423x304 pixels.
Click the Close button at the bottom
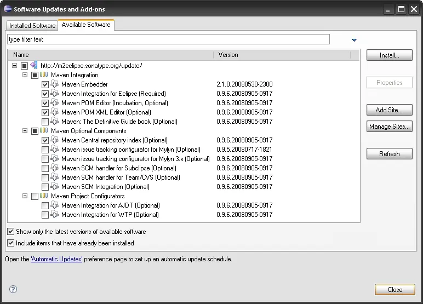[395, 289]
